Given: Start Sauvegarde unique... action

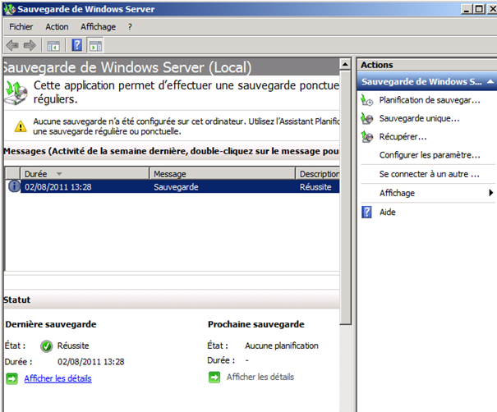Looking at the screenshot, I should 419,118.
